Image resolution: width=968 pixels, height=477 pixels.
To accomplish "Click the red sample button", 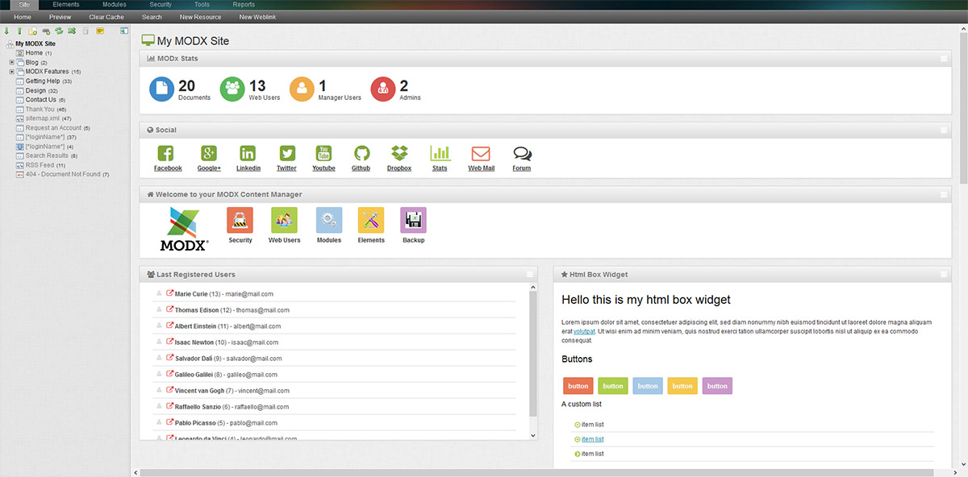I will tap(578, 386).
